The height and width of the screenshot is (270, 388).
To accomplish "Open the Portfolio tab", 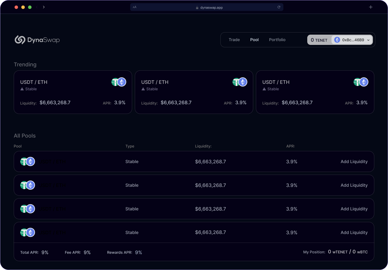I will click(277, 39).
